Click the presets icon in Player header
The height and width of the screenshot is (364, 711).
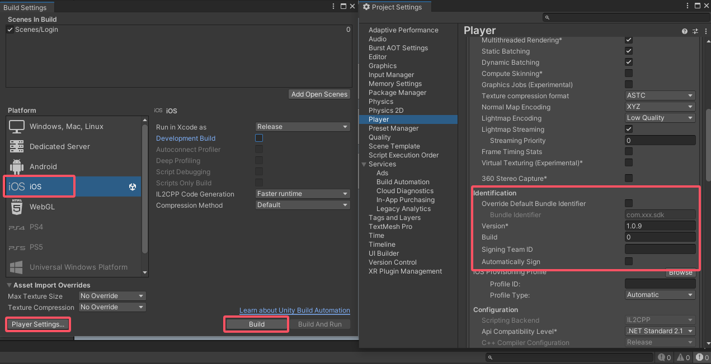[695, 30]
